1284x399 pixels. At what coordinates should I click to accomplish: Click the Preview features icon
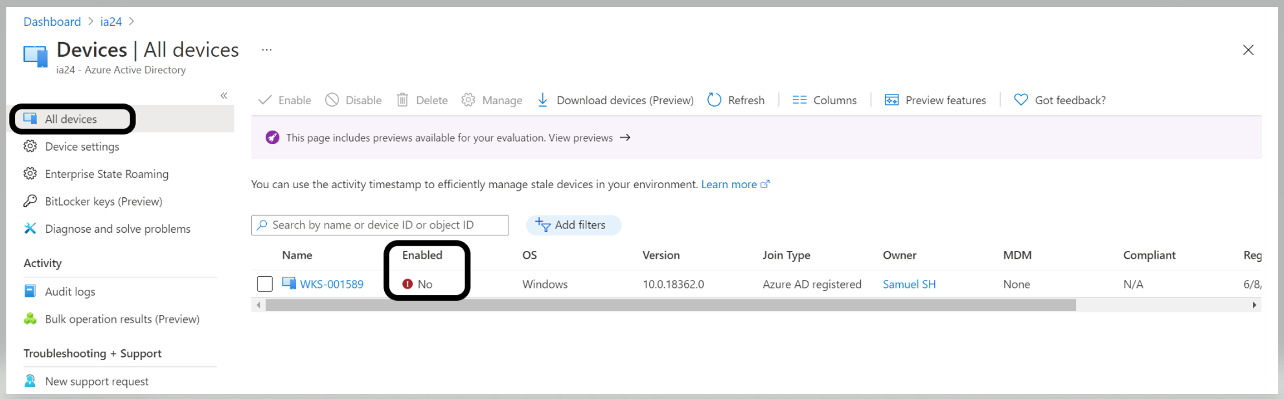tap(891, 100)
